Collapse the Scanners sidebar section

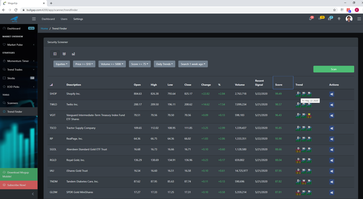coord(19,103)
